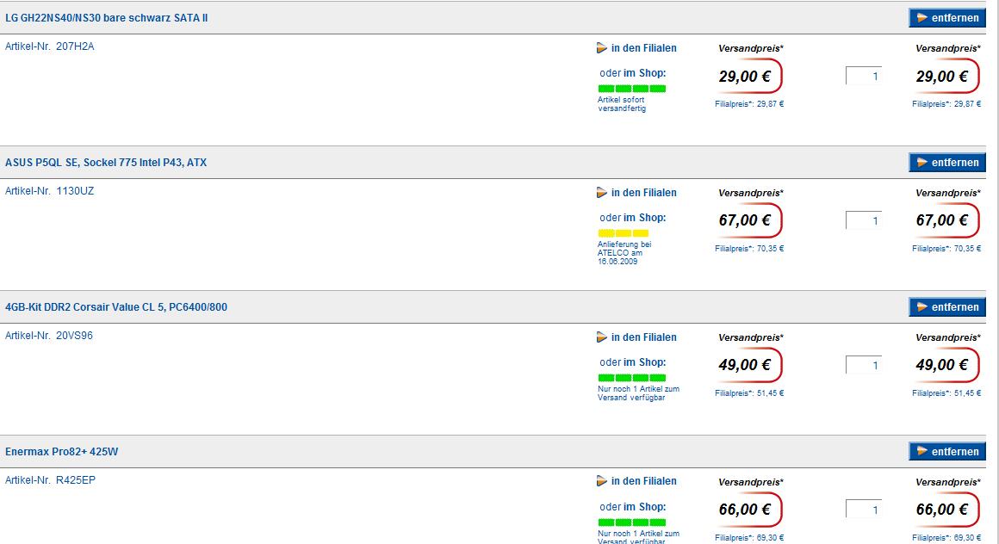999x544 pixels.
Task: Remove ASUS P5QL SE with entfernen button
Action: pyautogui.click(x=947, y=163)
